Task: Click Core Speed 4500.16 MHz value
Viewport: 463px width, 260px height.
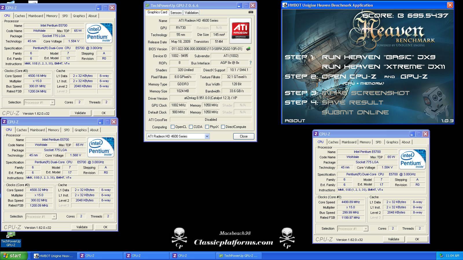Action: tap(37, 76)
